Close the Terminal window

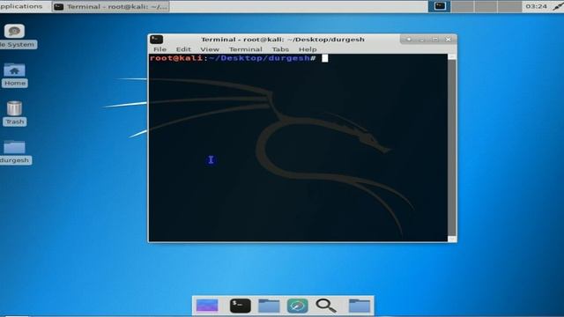pyautogui.click(x=449, y=39)
